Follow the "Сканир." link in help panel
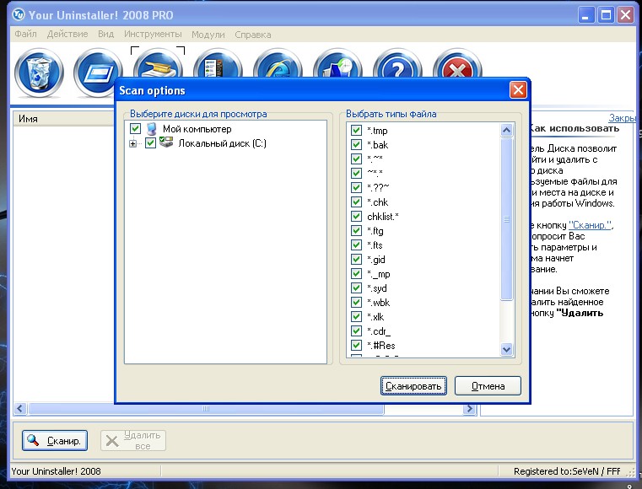Viewport: 642px width, 489px height. tap(590, 225)
